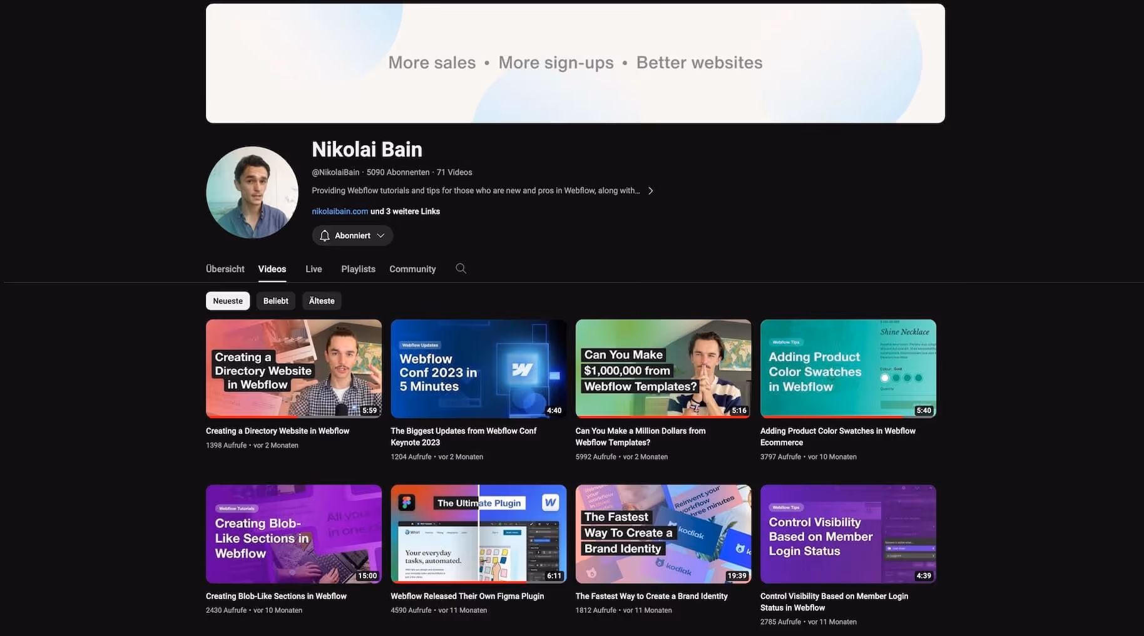Click the '1398 Aufrufe' view count
This screenshot has height=636, width=1144.
pos(226,446)
